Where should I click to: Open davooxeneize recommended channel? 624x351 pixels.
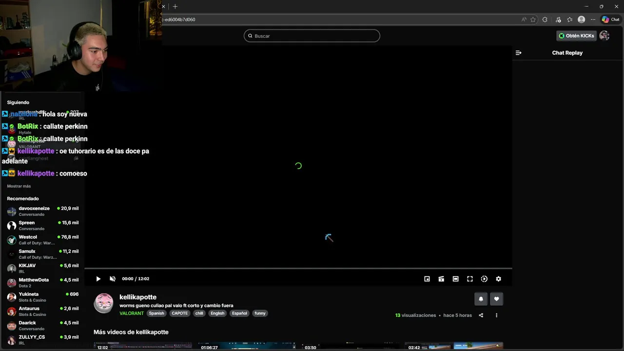click(x=43, y=211)
